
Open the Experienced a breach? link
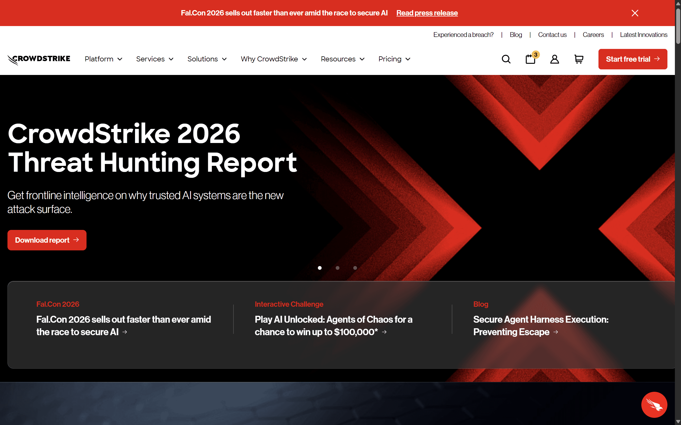click(463, 35)
